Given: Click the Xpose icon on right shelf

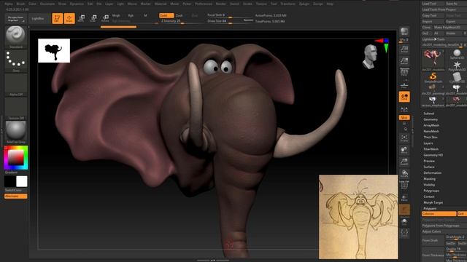Looking at the screenshot, I should (404, 233).
